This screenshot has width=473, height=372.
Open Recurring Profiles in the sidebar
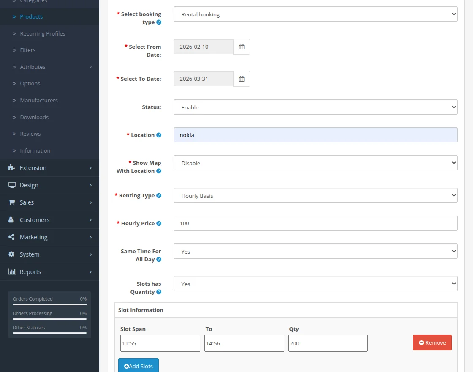tap(42, 33)
